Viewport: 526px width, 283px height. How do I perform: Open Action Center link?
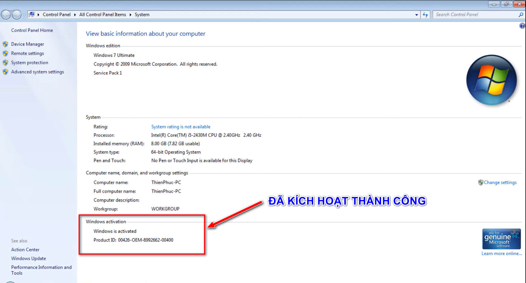(25, 250)
